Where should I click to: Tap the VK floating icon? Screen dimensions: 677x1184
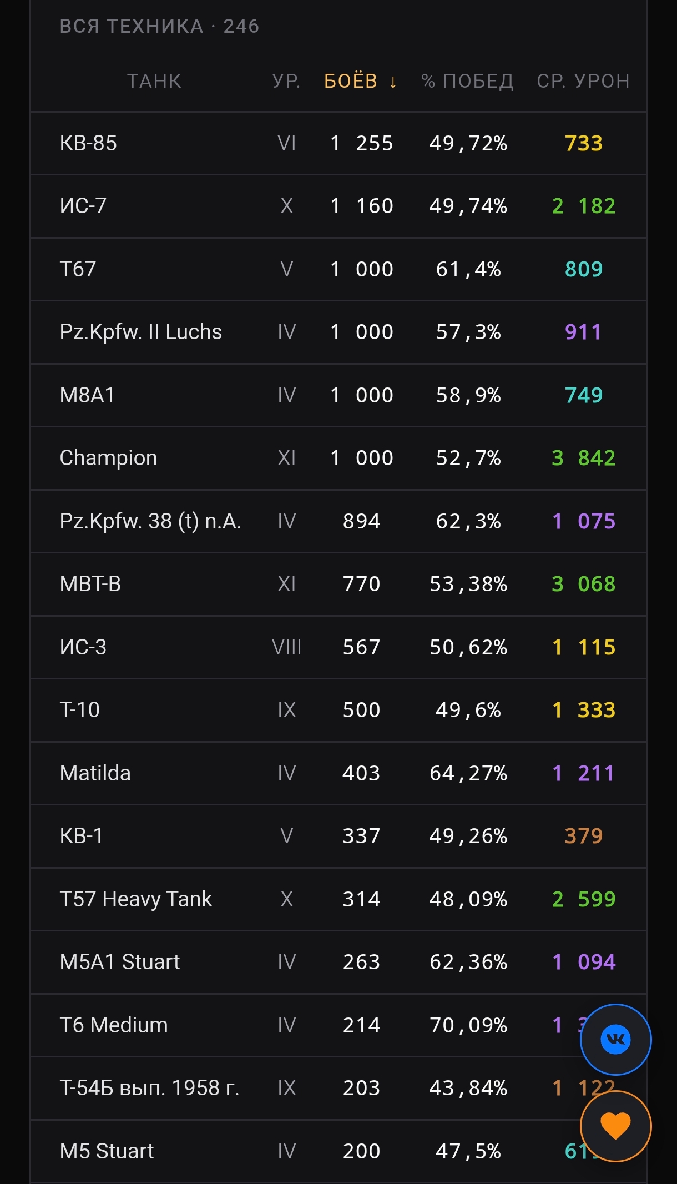(x=615, y=1039)
